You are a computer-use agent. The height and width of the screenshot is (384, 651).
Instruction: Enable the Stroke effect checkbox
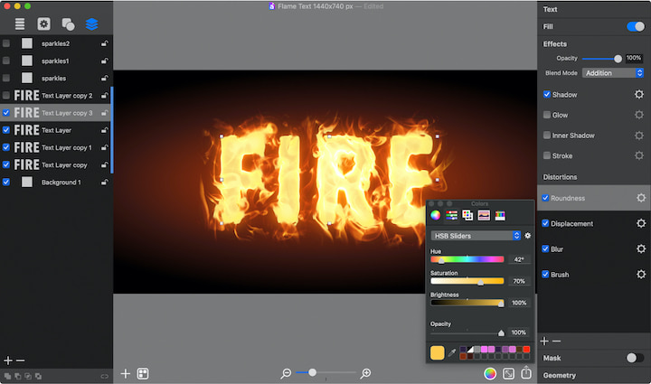547,155
